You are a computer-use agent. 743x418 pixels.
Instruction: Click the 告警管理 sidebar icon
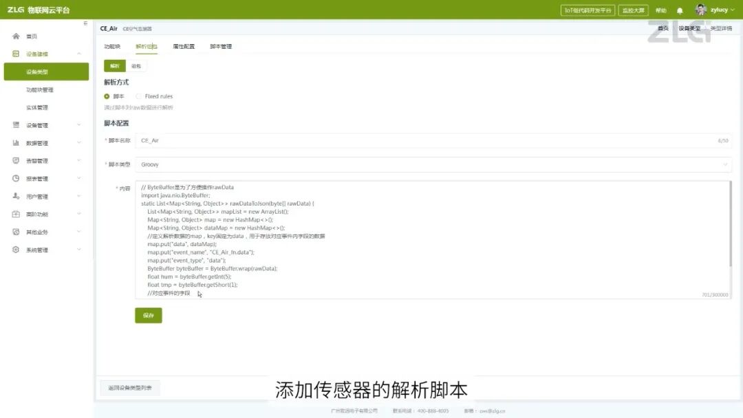tap(16, 161)
